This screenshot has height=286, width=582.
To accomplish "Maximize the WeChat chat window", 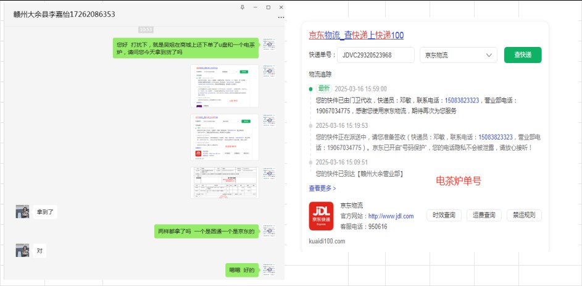I will [x=268, y=7].
